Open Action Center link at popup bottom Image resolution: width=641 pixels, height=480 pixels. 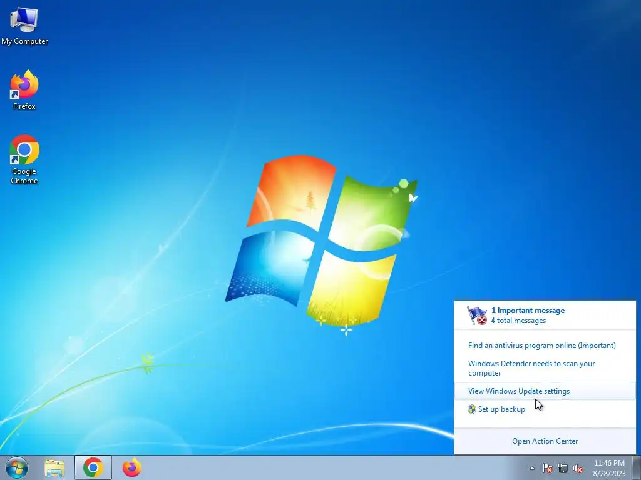click(545, 441)
